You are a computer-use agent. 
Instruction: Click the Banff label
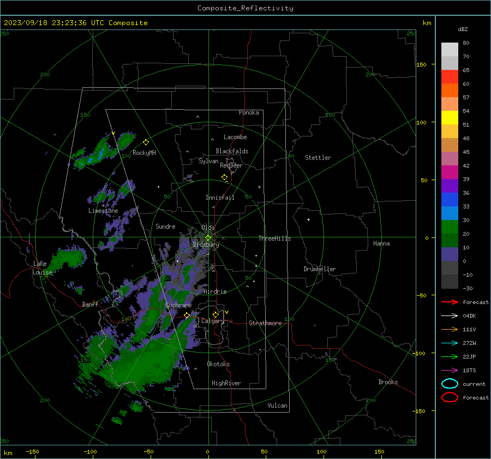(90, 304)
